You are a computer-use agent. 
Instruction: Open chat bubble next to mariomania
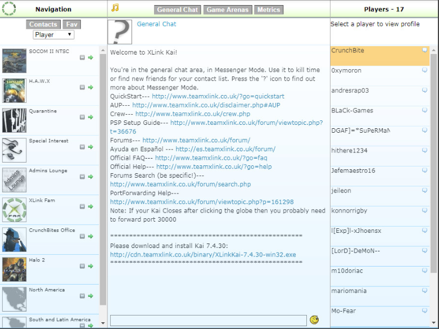pos(425,290)
